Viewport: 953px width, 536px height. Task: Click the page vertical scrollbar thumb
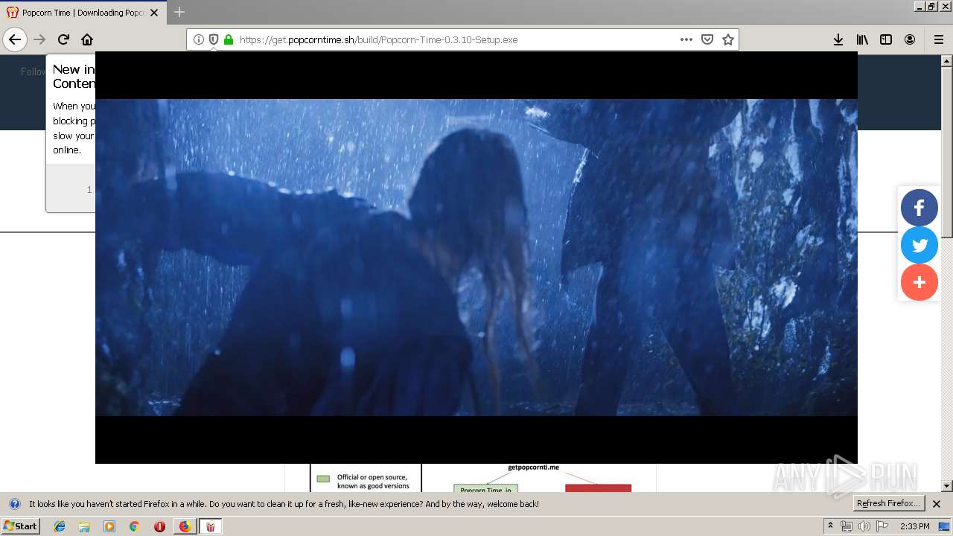pyautogui.click(x=946, y=151)
